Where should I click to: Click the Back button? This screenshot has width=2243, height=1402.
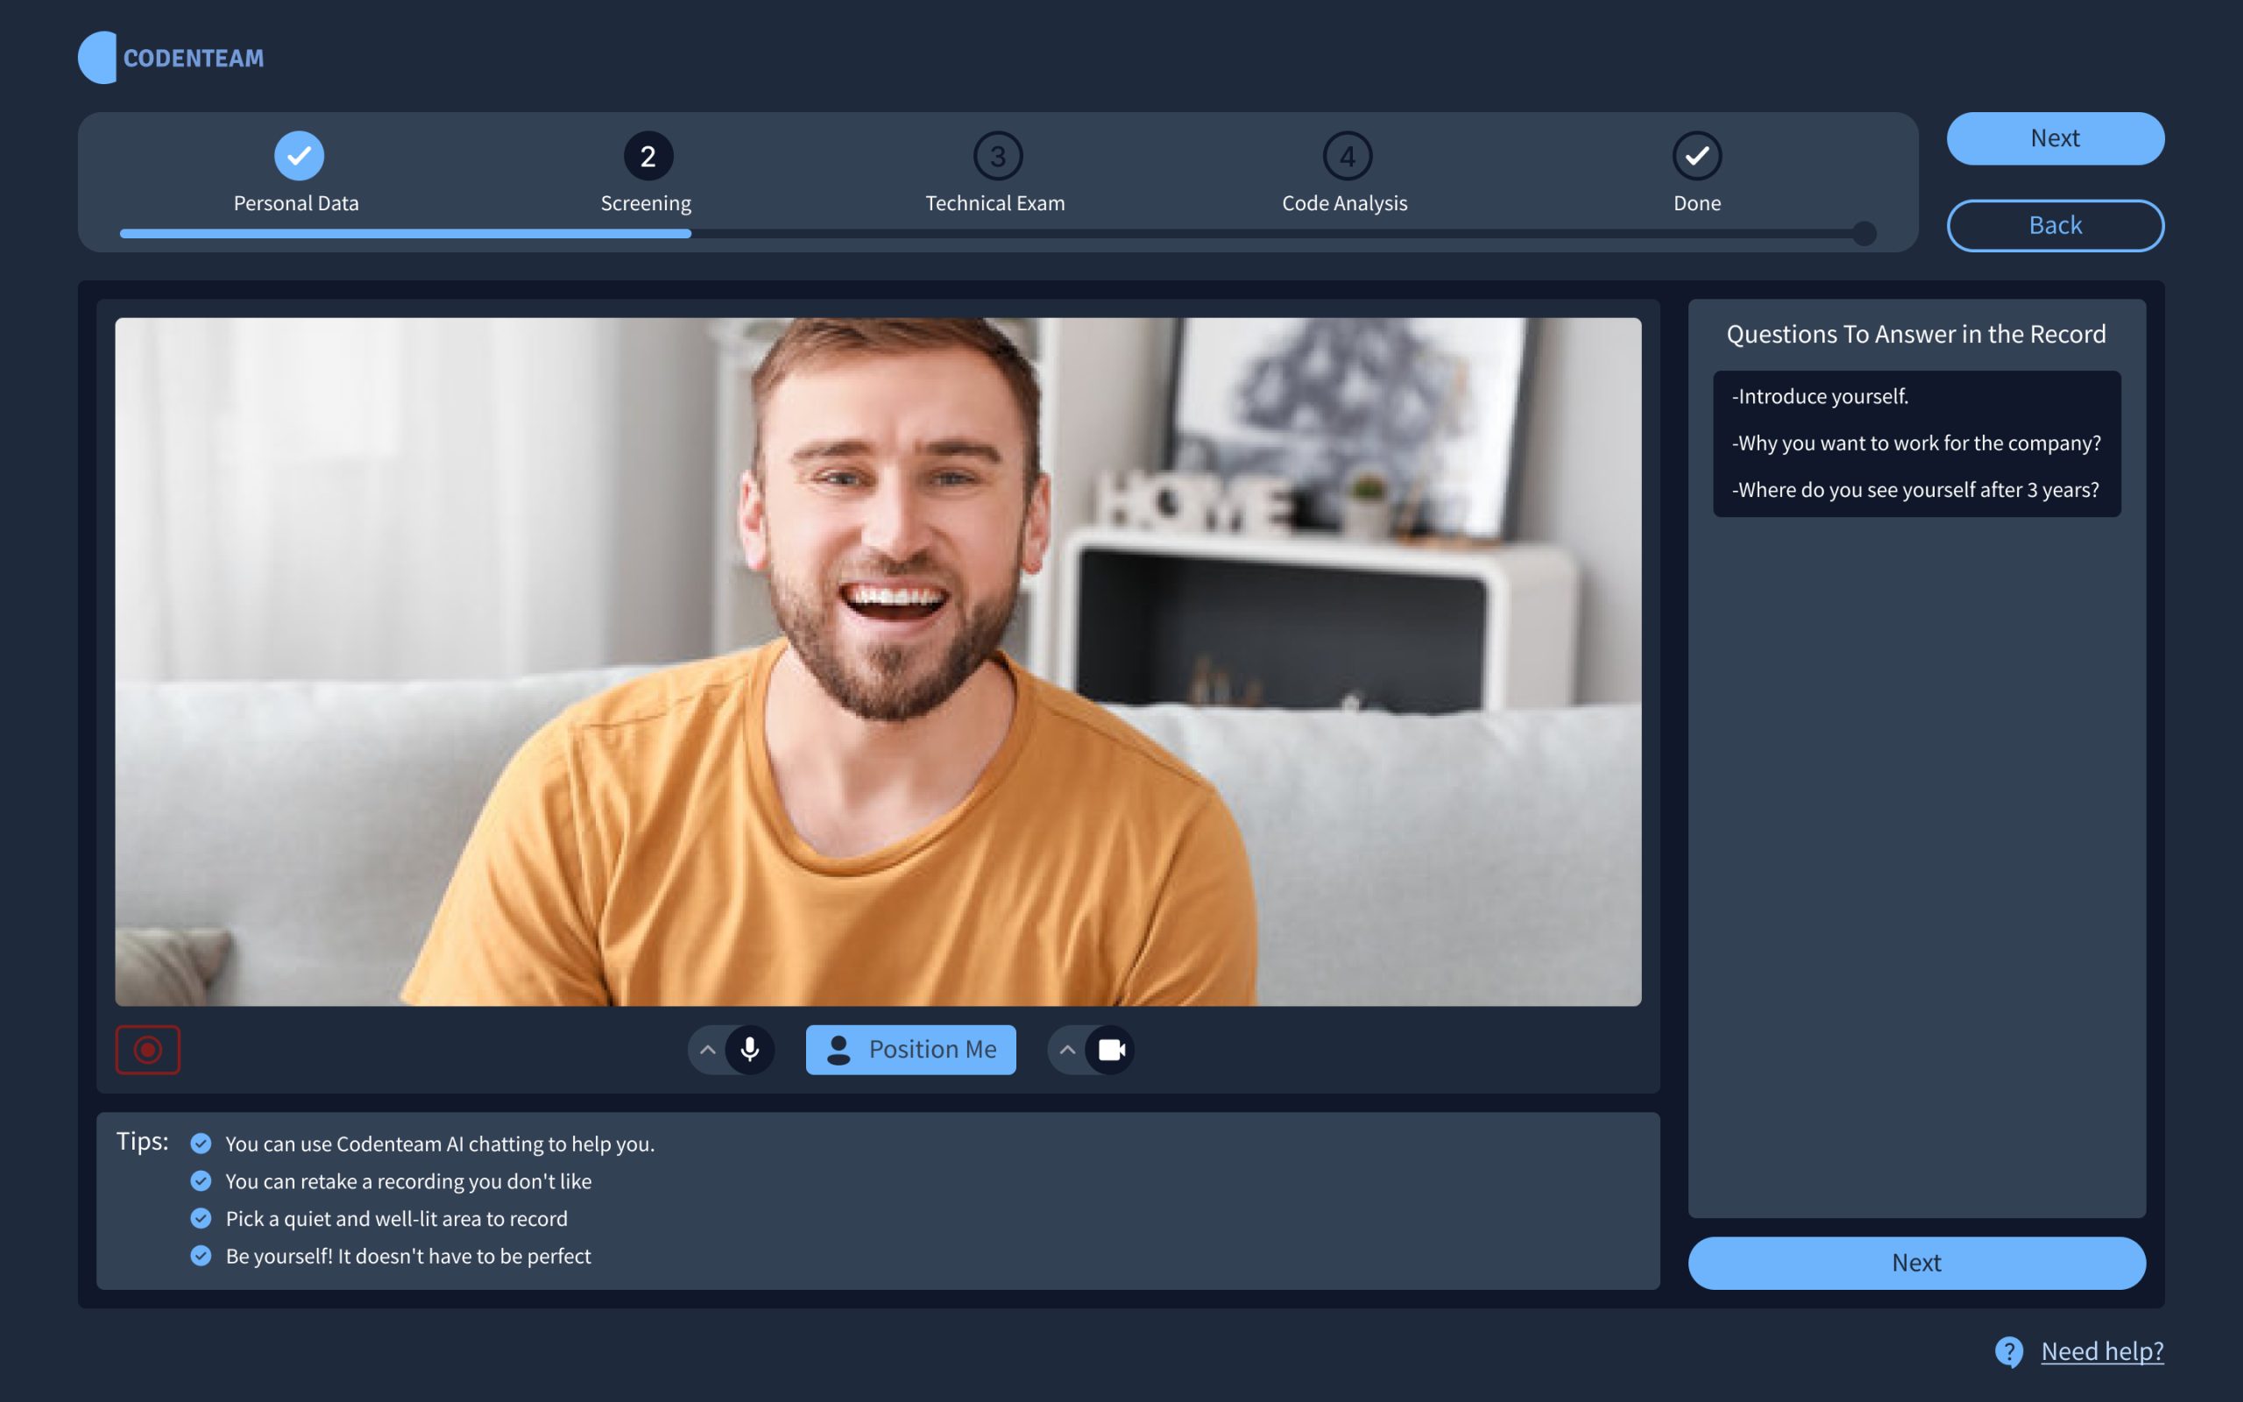point(2055,225)
